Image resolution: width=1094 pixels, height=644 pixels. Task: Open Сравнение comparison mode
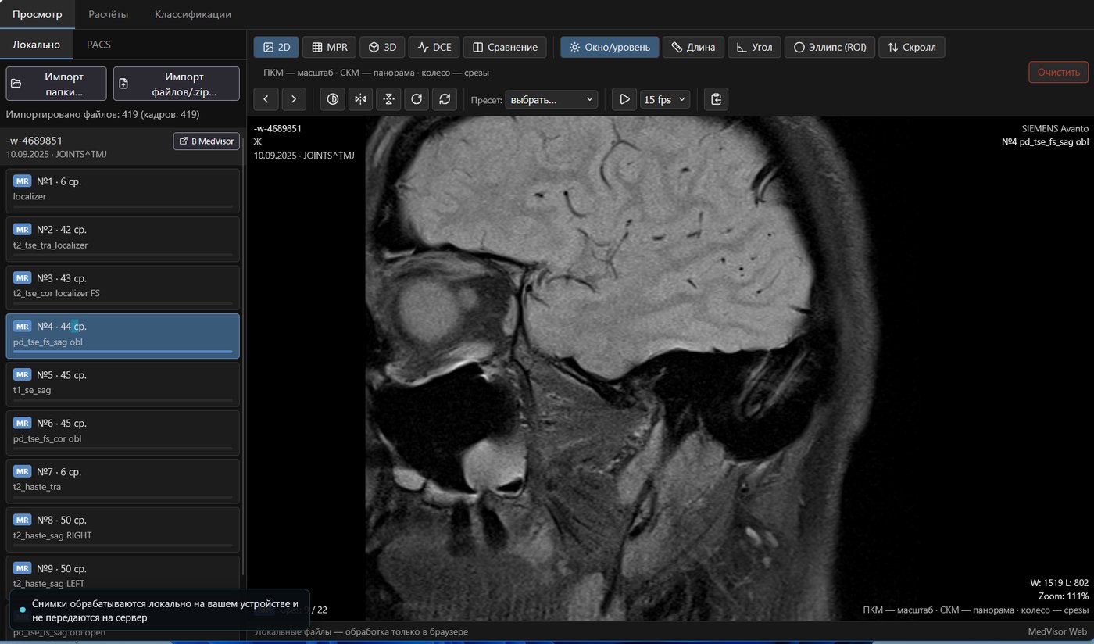(x=505, y=47)
